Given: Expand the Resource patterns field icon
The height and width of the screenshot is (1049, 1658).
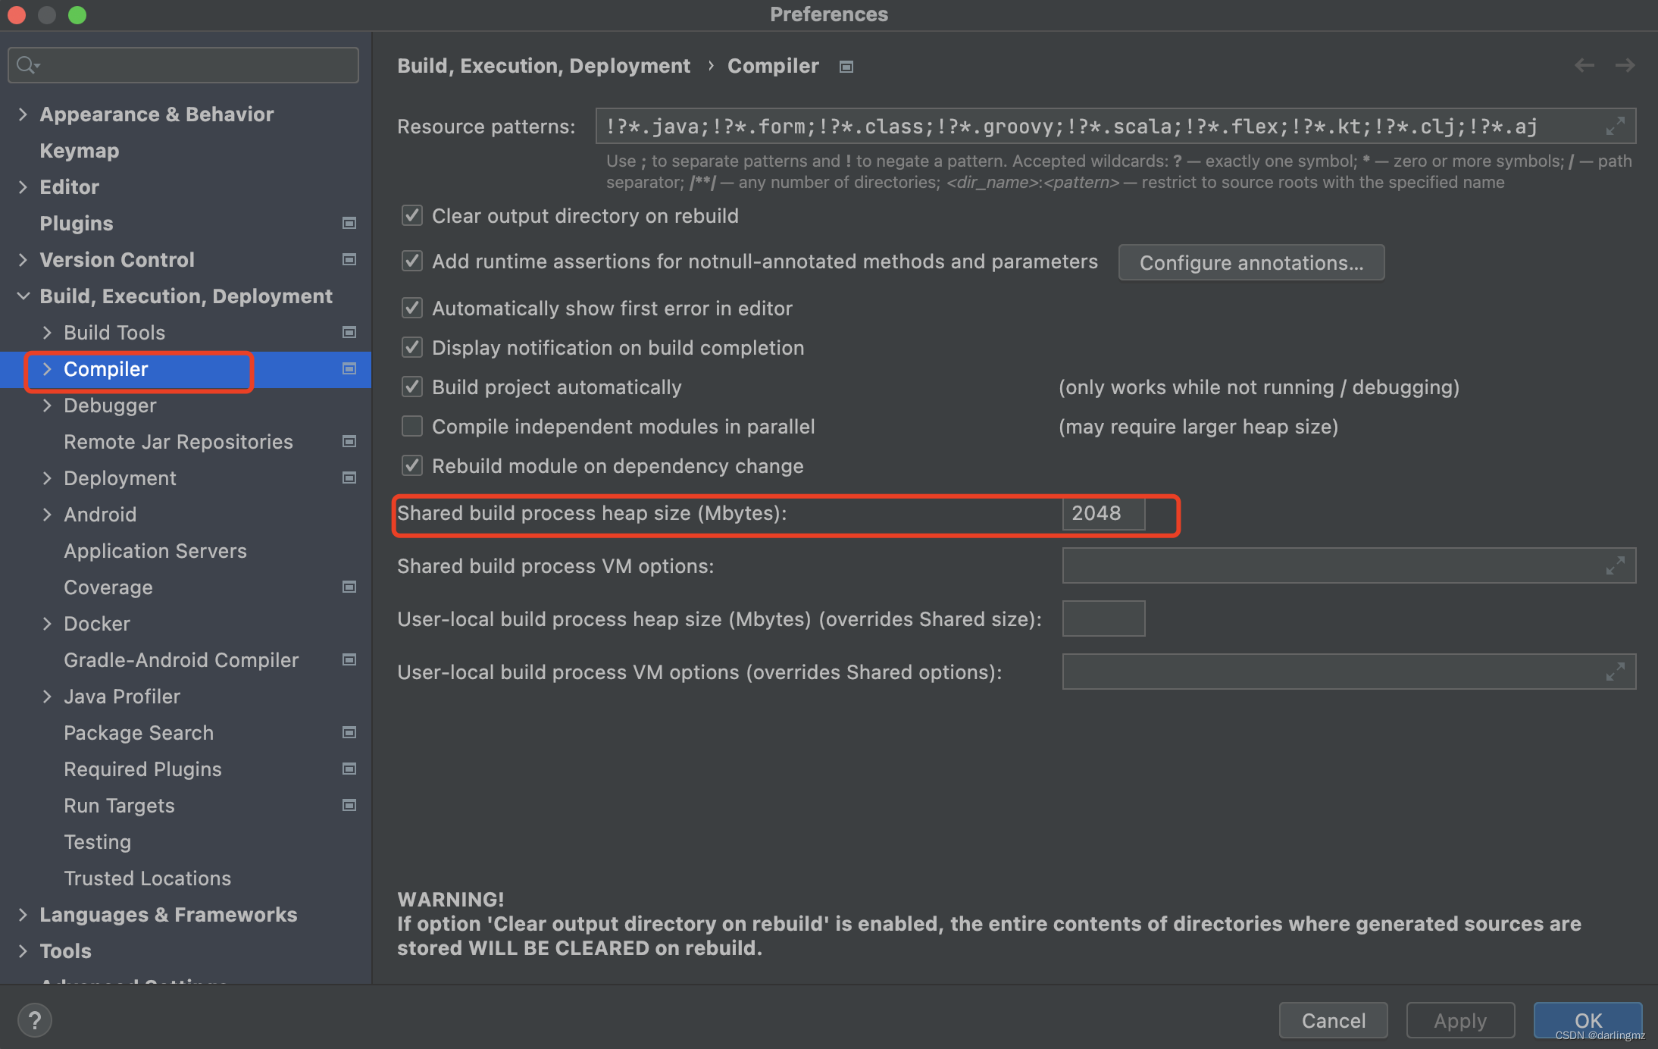Looking at the screenshot, I should (1615, 127).
